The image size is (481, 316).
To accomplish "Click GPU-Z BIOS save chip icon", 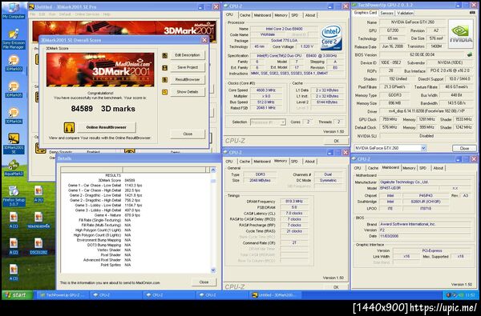I will coord(469,54).
